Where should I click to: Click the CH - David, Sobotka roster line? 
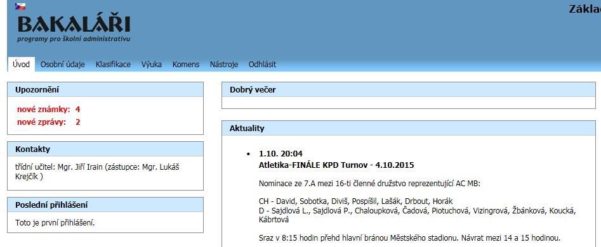(x=356, y=201)
